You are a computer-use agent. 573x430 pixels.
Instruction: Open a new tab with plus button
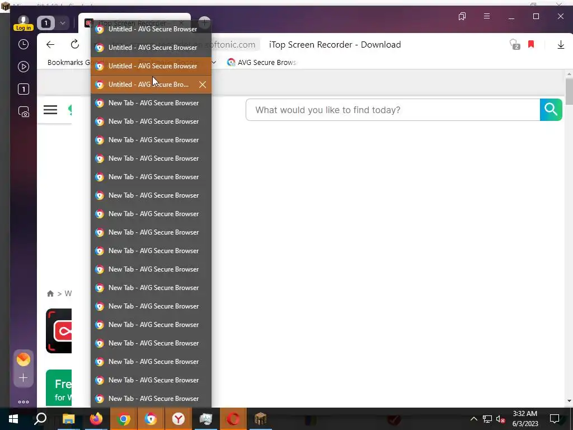tap(204, 22)
